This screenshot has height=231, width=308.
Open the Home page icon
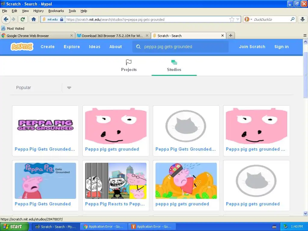click(x=34, y=19)
